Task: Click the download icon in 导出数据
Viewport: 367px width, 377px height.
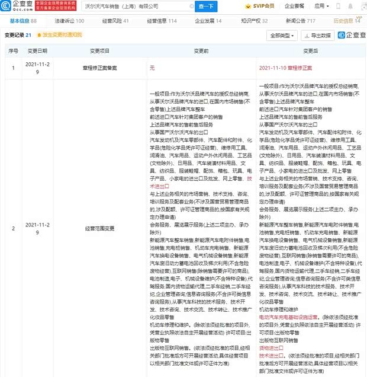Action: 307,36
